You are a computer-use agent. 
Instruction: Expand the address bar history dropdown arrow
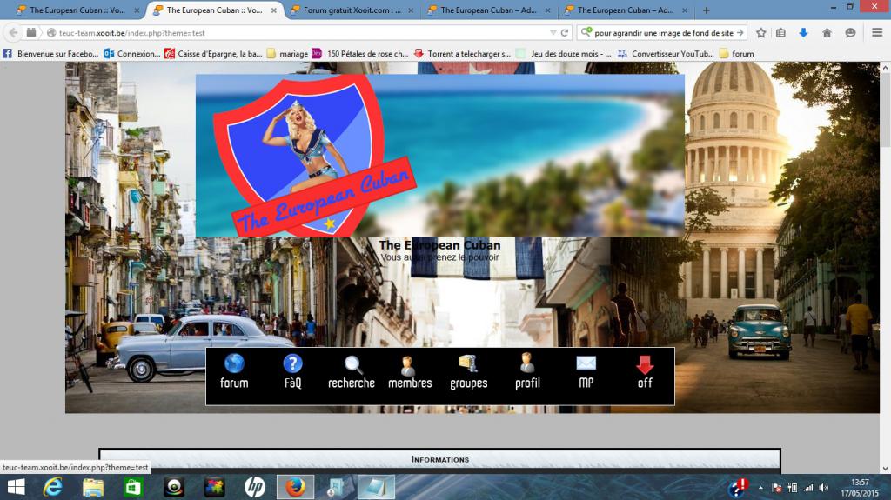click(x=553, y=33)
